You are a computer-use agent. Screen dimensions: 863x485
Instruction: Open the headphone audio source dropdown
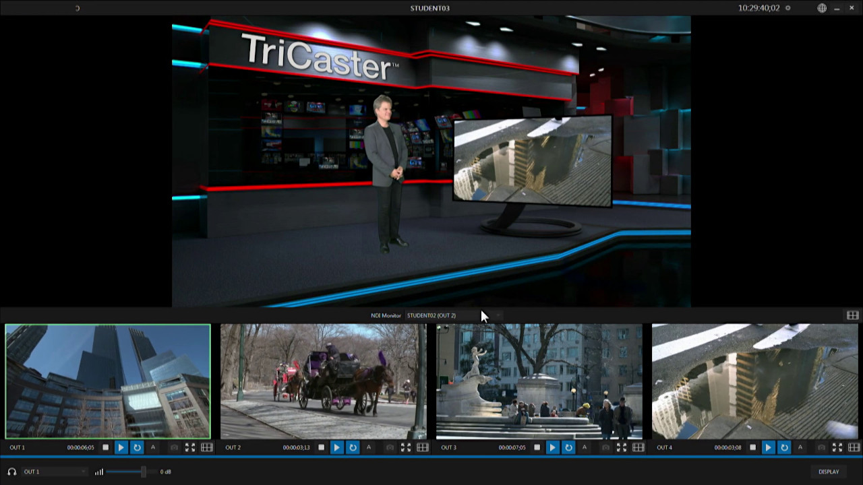55,472
